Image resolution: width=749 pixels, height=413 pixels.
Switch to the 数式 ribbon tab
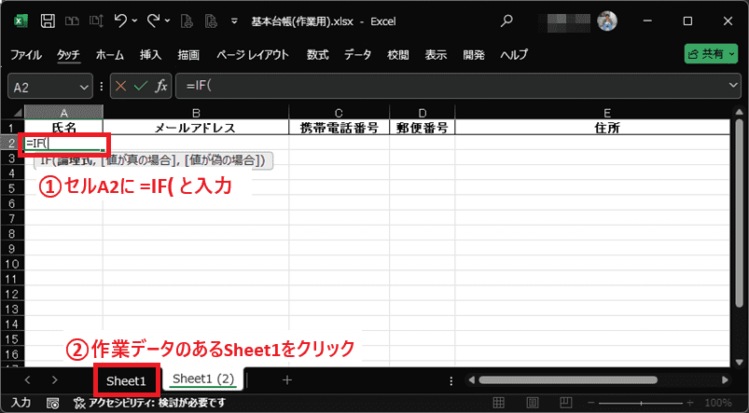coord(317,55)
